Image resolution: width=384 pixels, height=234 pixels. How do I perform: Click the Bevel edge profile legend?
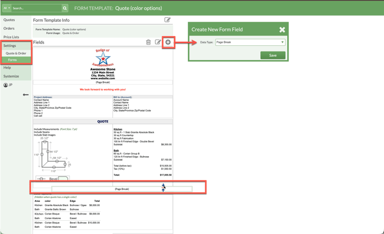53,179
